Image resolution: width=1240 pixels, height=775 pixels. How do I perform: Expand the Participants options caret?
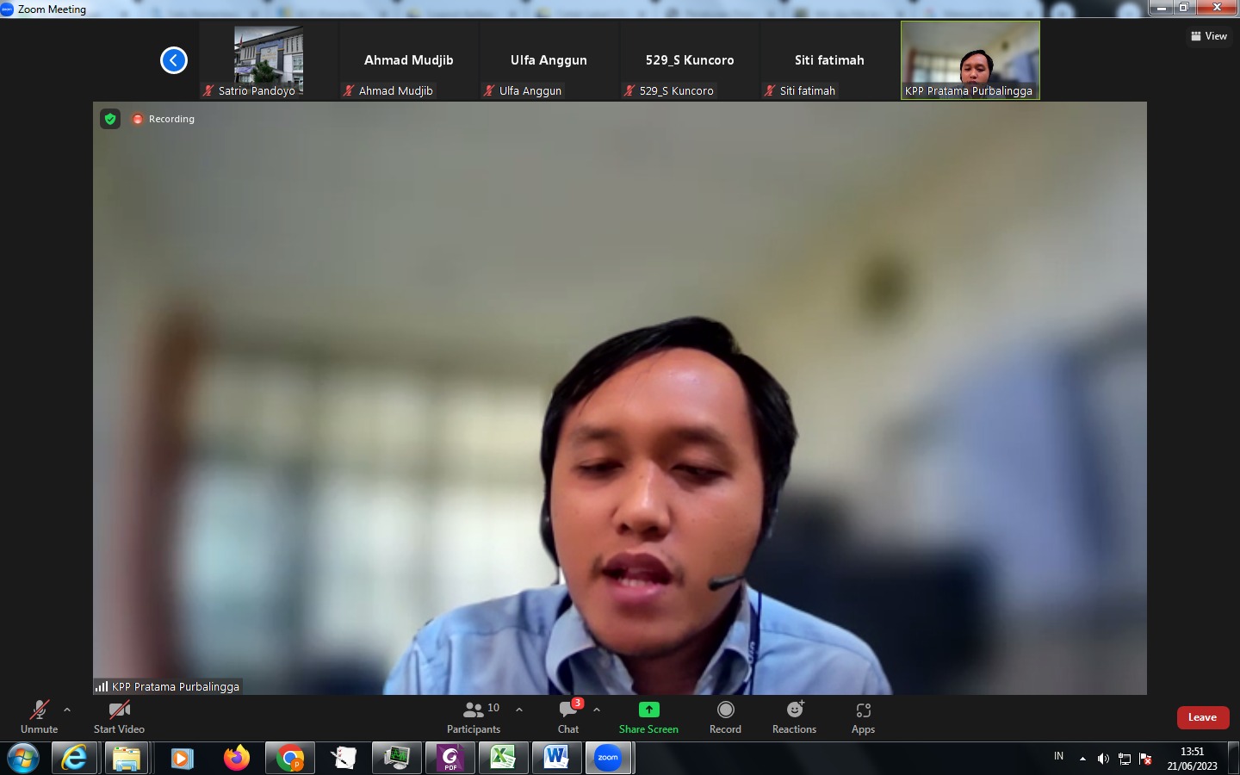(x=519, y=710)
